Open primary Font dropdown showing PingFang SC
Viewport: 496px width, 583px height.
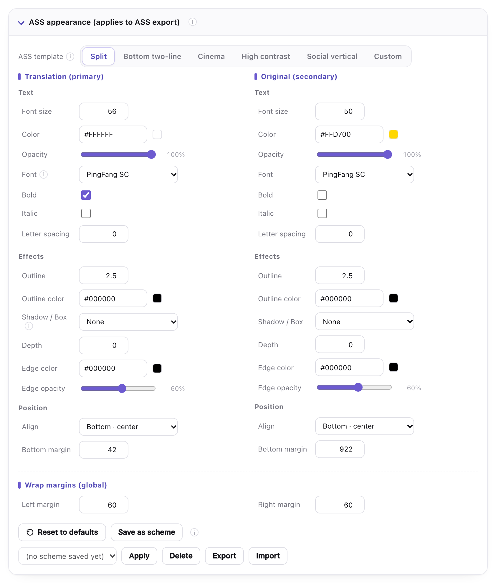(x=128, y=174)
